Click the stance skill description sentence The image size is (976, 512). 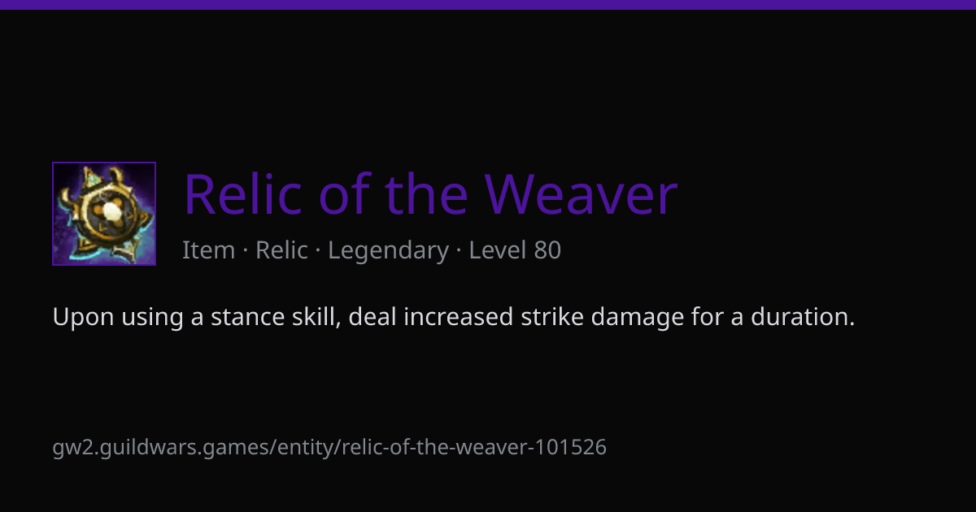pos(454,317)
